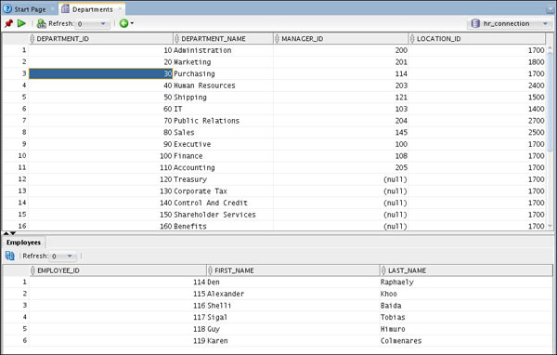Sort by EMPLOYEE_ID column header
This screenshot has width=557, height=355.
[x=118, y=270]
